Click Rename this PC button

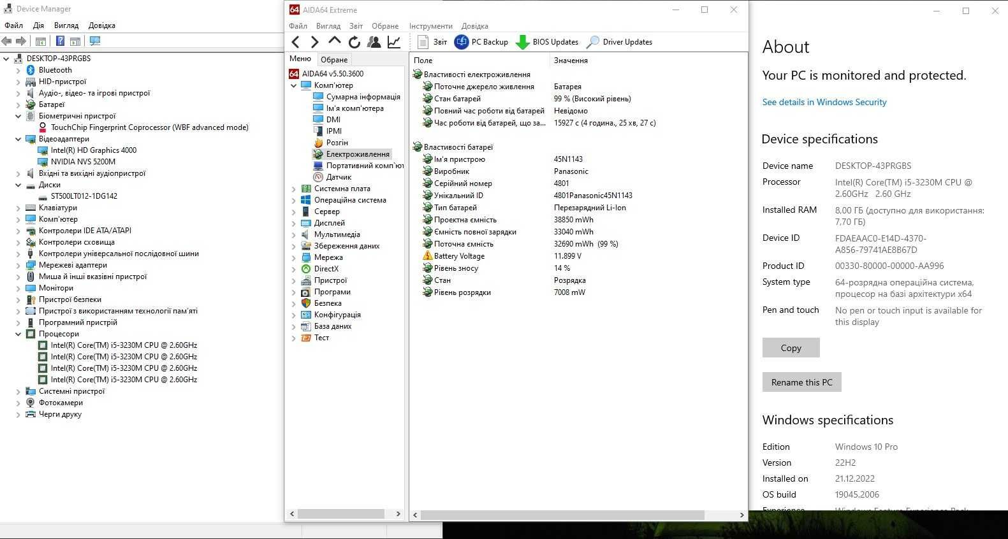(802, 382)
